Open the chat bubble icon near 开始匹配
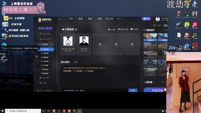Viewport: 201px width, 113px height. 165,90
